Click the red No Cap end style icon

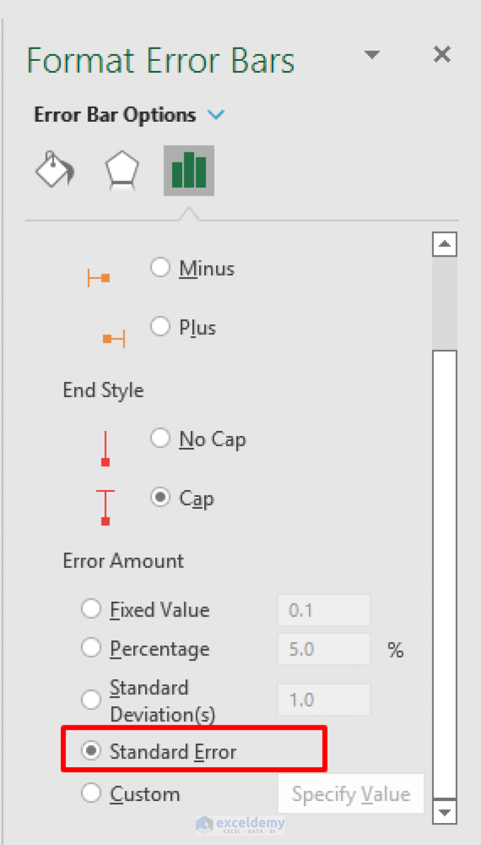point(105,448)
